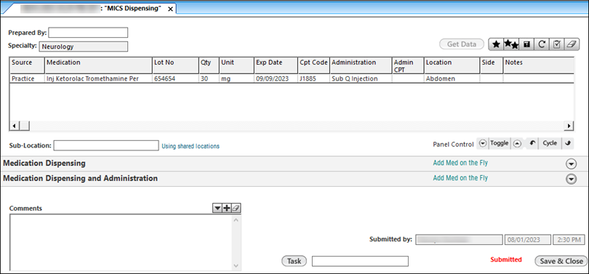Viewport: 589px width, 274px height.
Task: Click the mg unit cell
Action: point(236,78)
